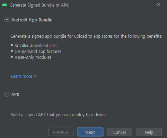Open Help for this dialog
Image resolution: width=167 pixels, height=138 pixels.
pyautogui.click(x=149, y=132)
